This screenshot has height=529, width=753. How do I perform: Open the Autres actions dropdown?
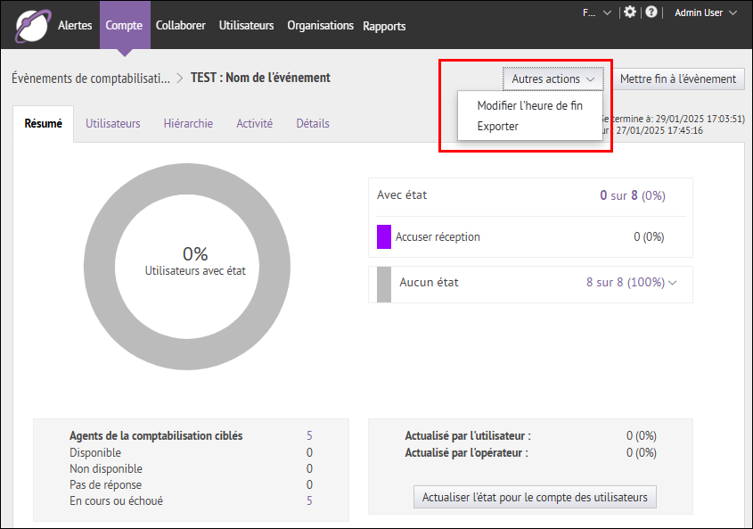[x=552, y=79]
